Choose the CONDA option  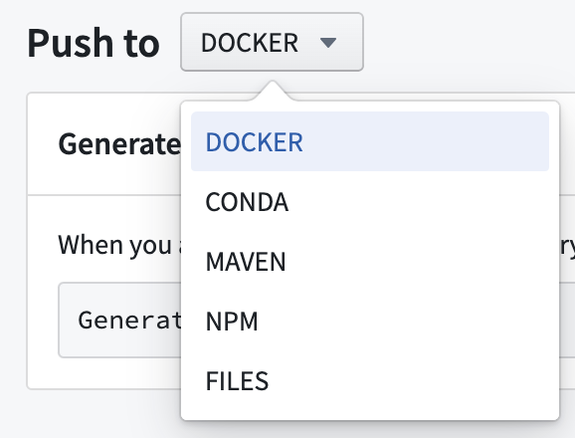(x=370, y=201)
